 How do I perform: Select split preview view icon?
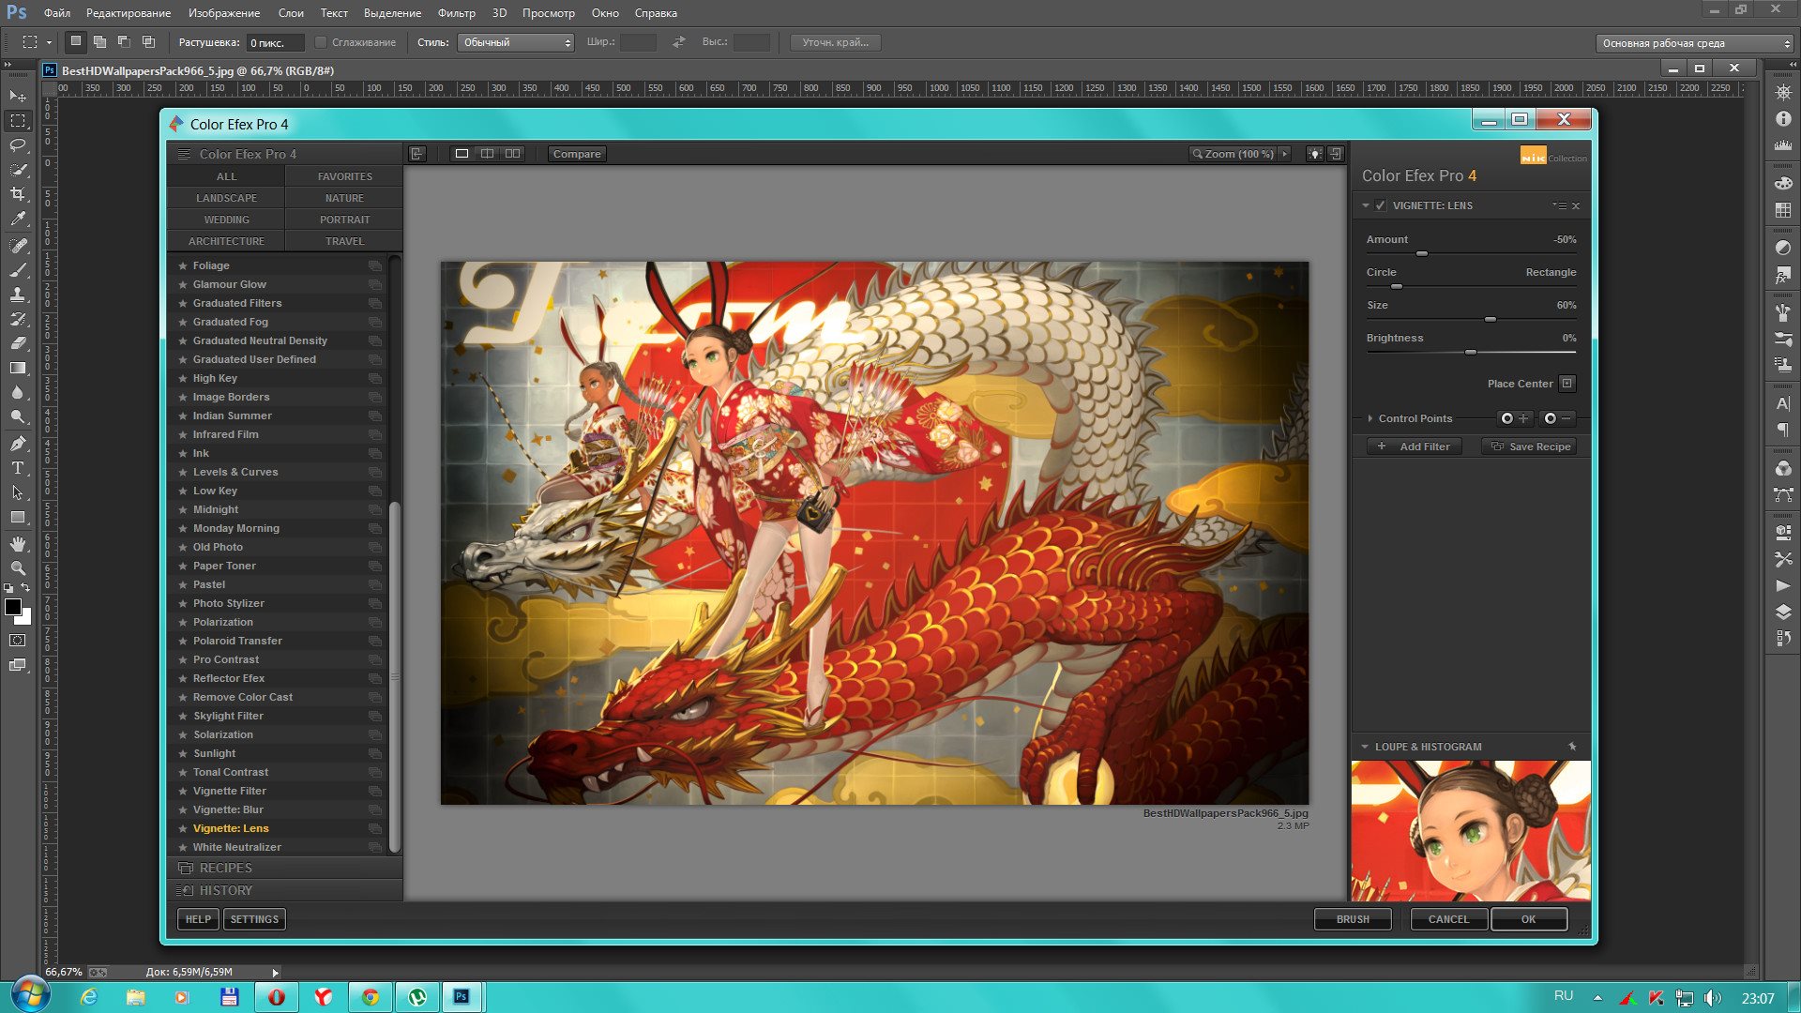click(x=487, y=154)
